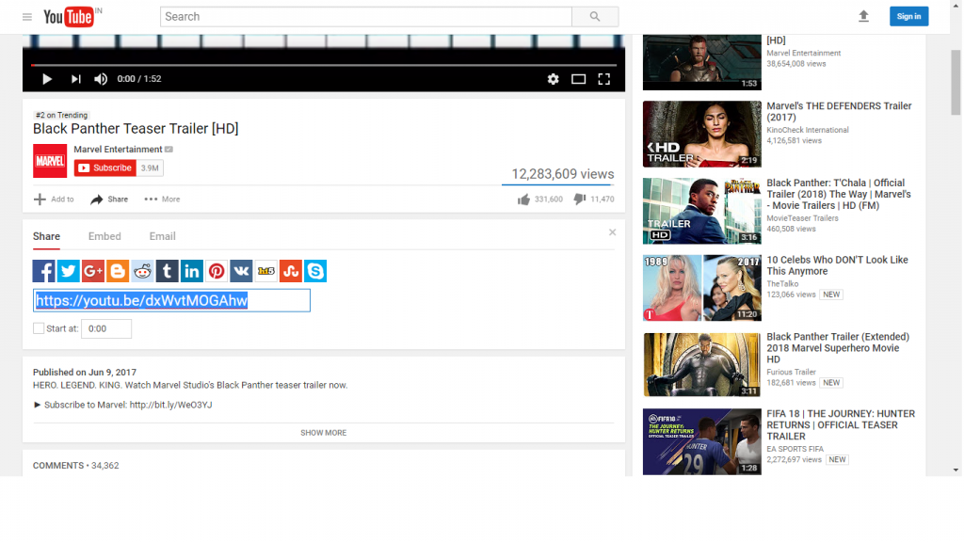Screen dimensions: 964x542
Task: Share via the Skype icon
Action: [315, 271]
